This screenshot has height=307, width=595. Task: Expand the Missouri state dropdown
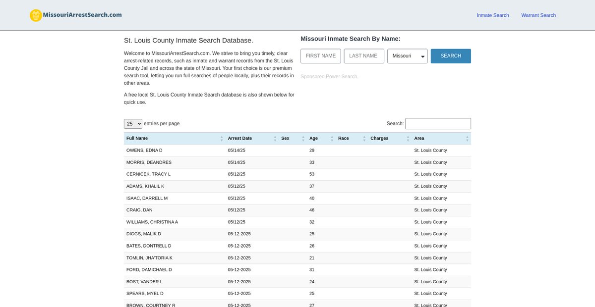(x=407, y=56)
